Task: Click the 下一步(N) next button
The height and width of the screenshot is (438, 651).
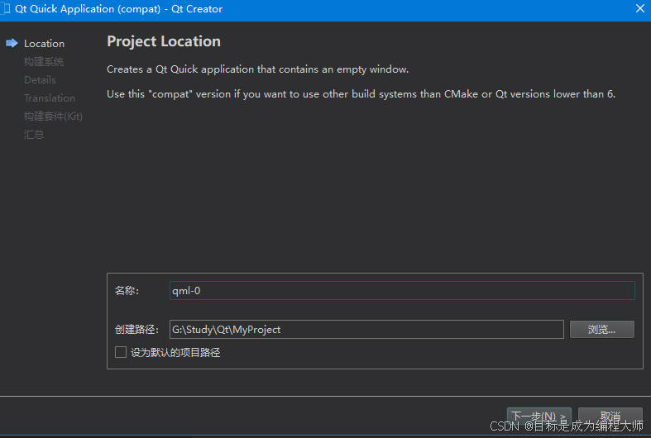Action: tap(539, 416)
